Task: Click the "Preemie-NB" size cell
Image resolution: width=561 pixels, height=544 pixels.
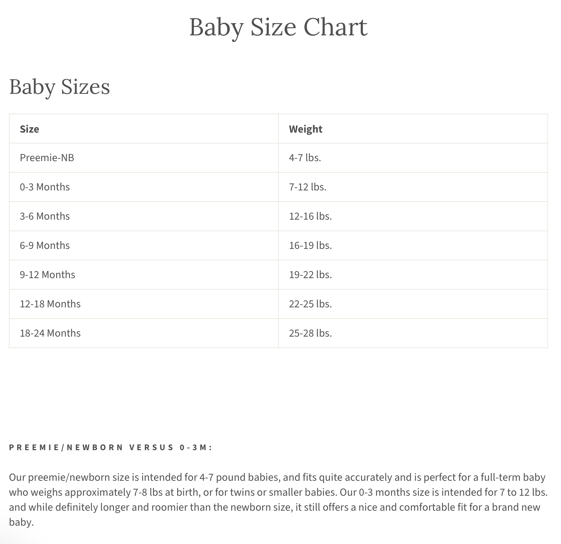Action: [47, 158]
